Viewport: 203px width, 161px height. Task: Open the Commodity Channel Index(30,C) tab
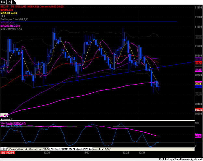[x=33, y=149]
